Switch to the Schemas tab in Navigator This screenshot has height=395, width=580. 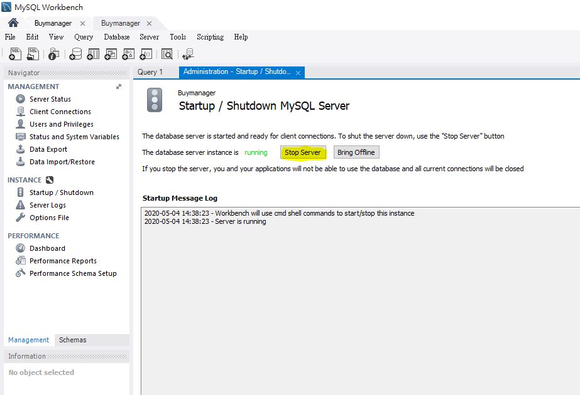coord(73,340)
